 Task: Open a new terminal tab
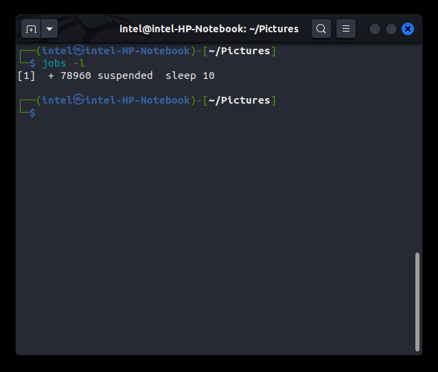[31, 29]
